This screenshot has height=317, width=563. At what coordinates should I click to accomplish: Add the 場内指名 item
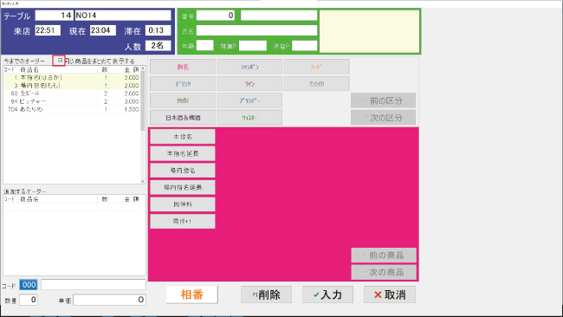pos(183,170)
